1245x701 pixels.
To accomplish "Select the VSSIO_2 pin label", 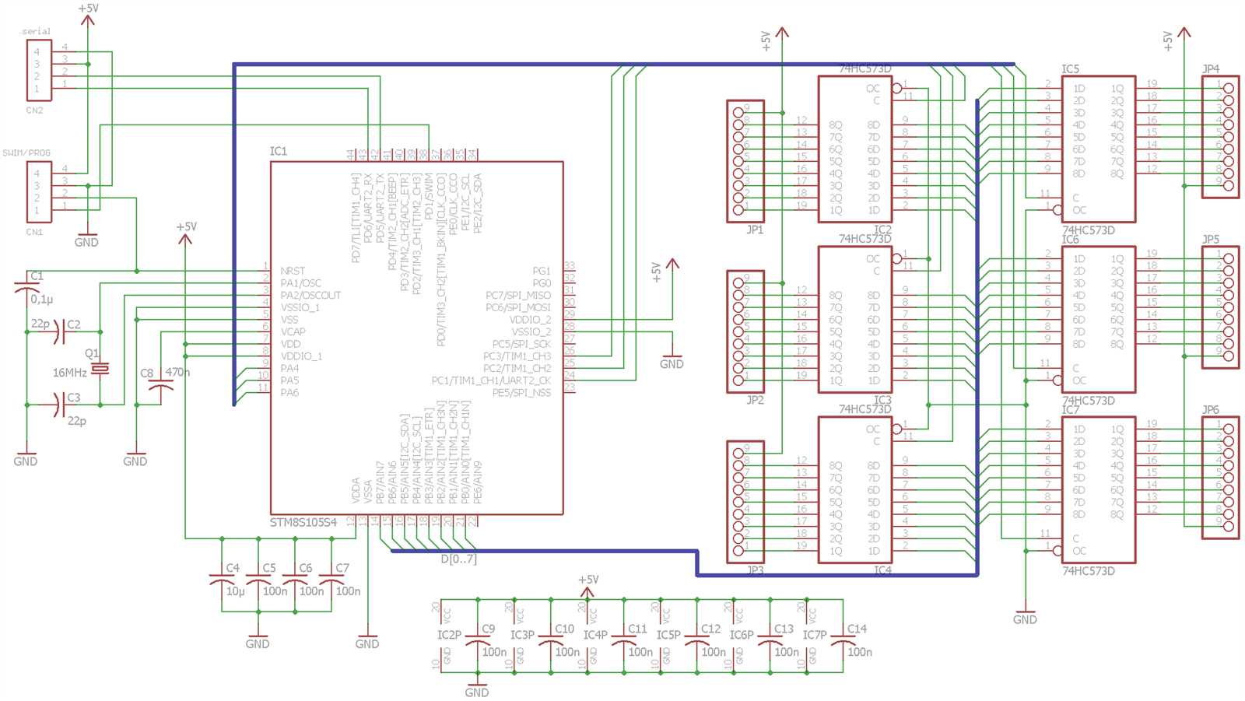I will pyautogui.click(x=531, y=331).
